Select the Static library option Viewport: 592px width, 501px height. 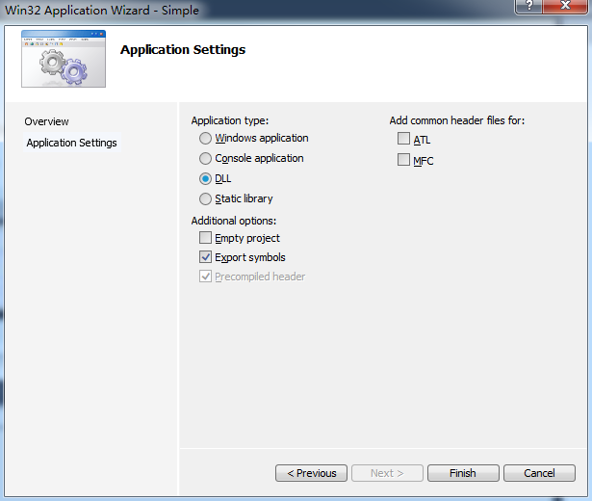pos(205,198)
